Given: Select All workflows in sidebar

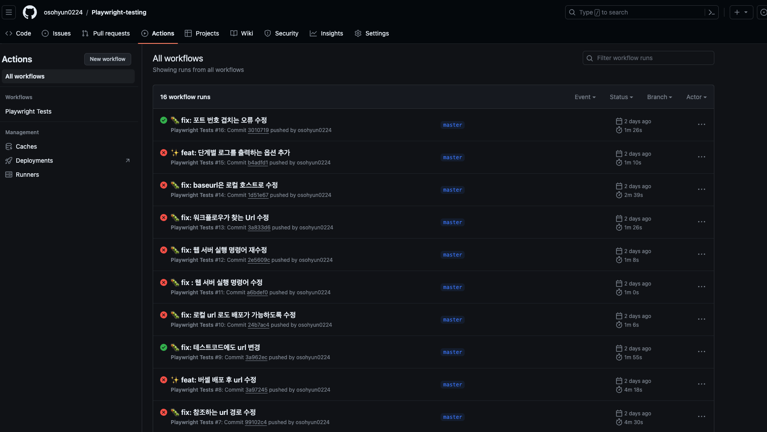Looking at the screenshot, I should click(x=68, y=76).
